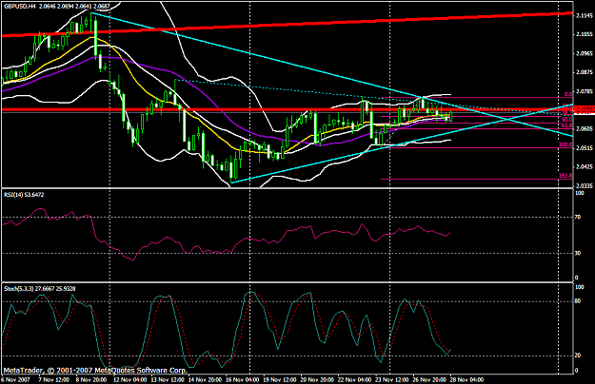Select the RSI(14) 53.6472 indicator label
The width and height of the screenshot is (595, 384).
click(24, 195)
